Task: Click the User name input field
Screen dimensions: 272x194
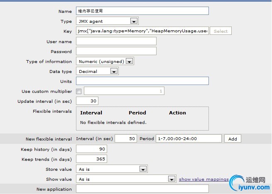Action: click(116, 41)
